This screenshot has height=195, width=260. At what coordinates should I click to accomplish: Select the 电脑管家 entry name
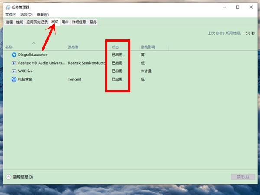pyautogui.click(x=25, y=79)
